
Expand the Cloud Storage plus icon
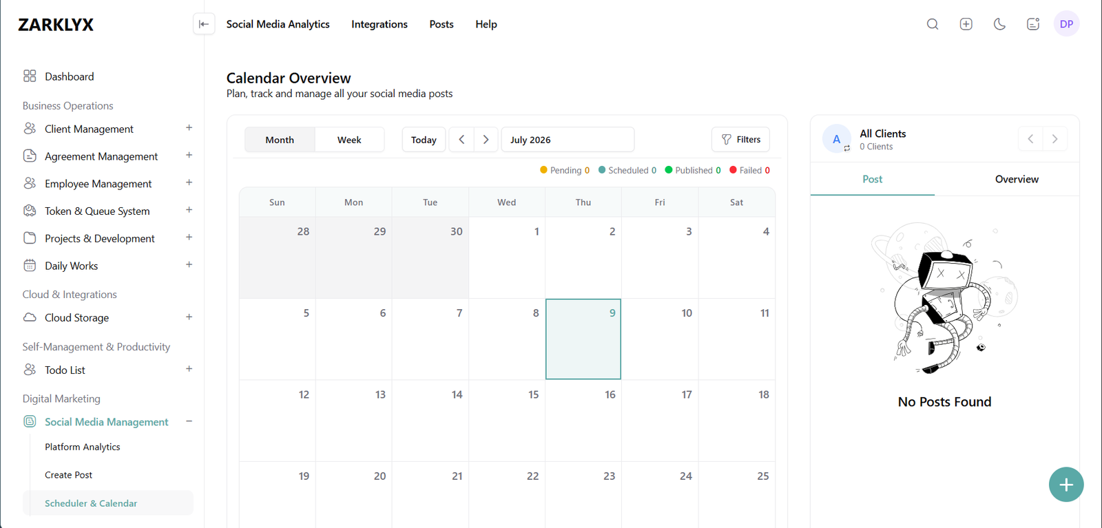point(189,317)
